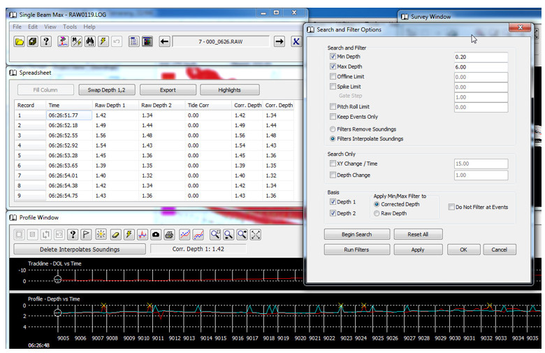Enable the Spike Limit checkbox
This screenshot has width=545, height=353.
pyautogui.click(x=333, y=86)
